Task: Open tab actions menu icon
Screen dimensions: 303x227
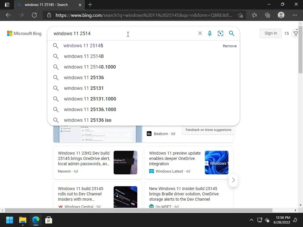Action: [x=7, y=5]
